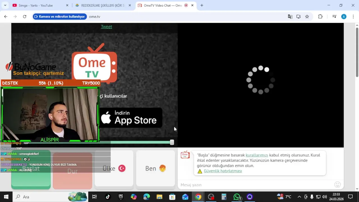Close the Simge - Yankı YouTube tab

67,5
